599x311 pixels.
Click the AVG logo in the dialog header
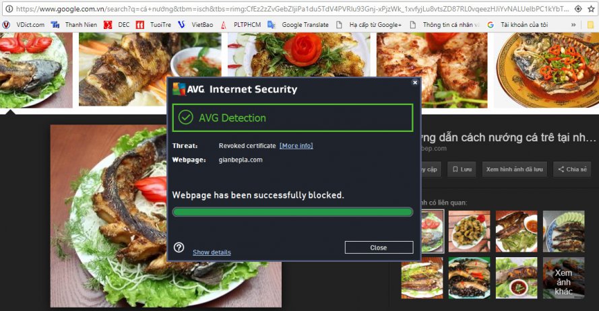point(189,89)
